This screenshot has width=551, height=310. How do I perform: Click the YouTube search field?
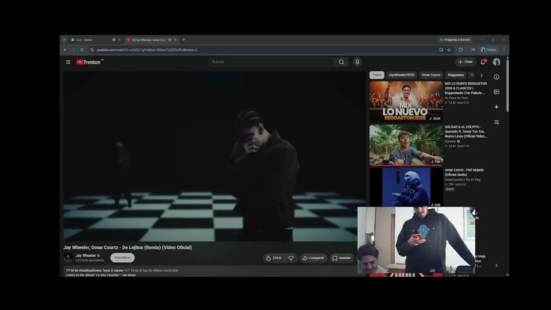tap(271, 62)
